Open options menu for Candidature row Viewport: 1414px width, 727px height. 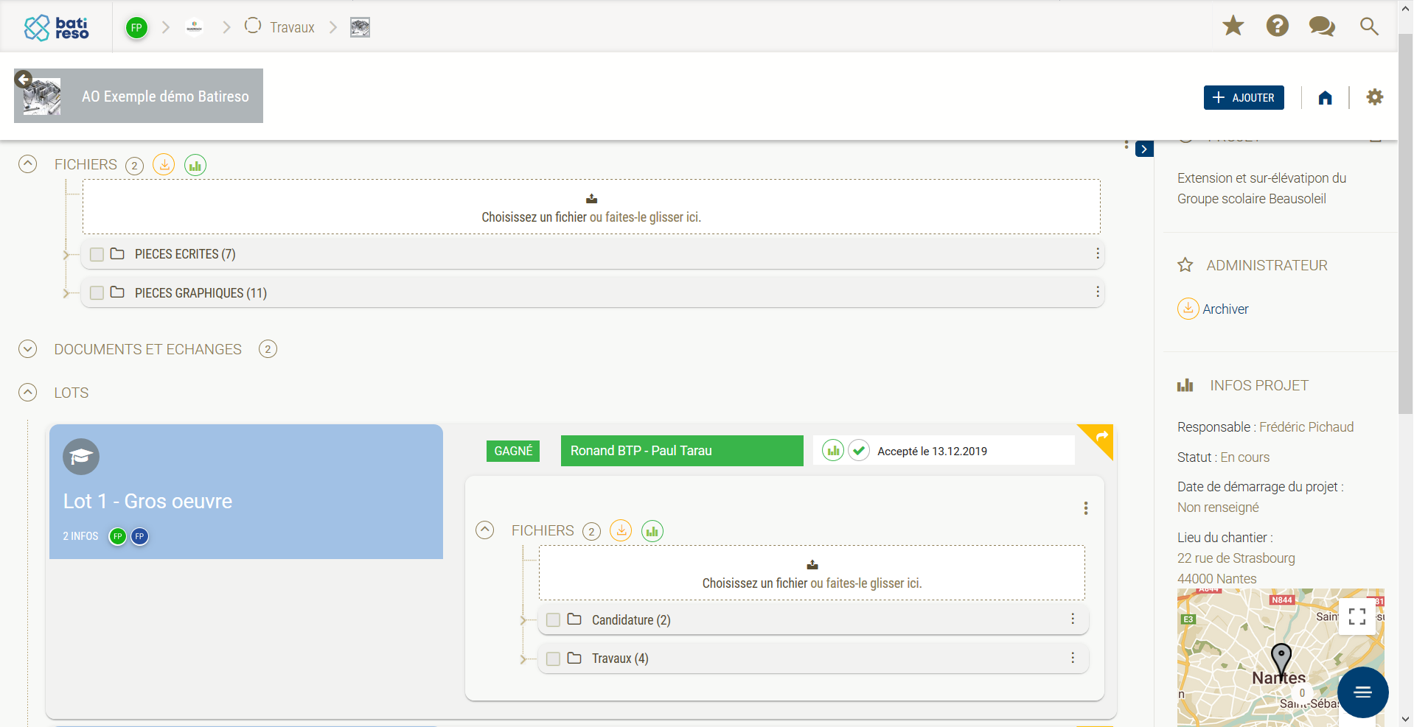(x=1073, y=619)
